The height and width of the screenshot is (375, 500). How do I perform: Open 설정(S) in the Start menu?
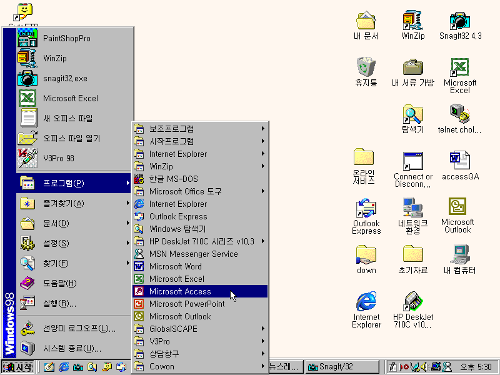74,244
